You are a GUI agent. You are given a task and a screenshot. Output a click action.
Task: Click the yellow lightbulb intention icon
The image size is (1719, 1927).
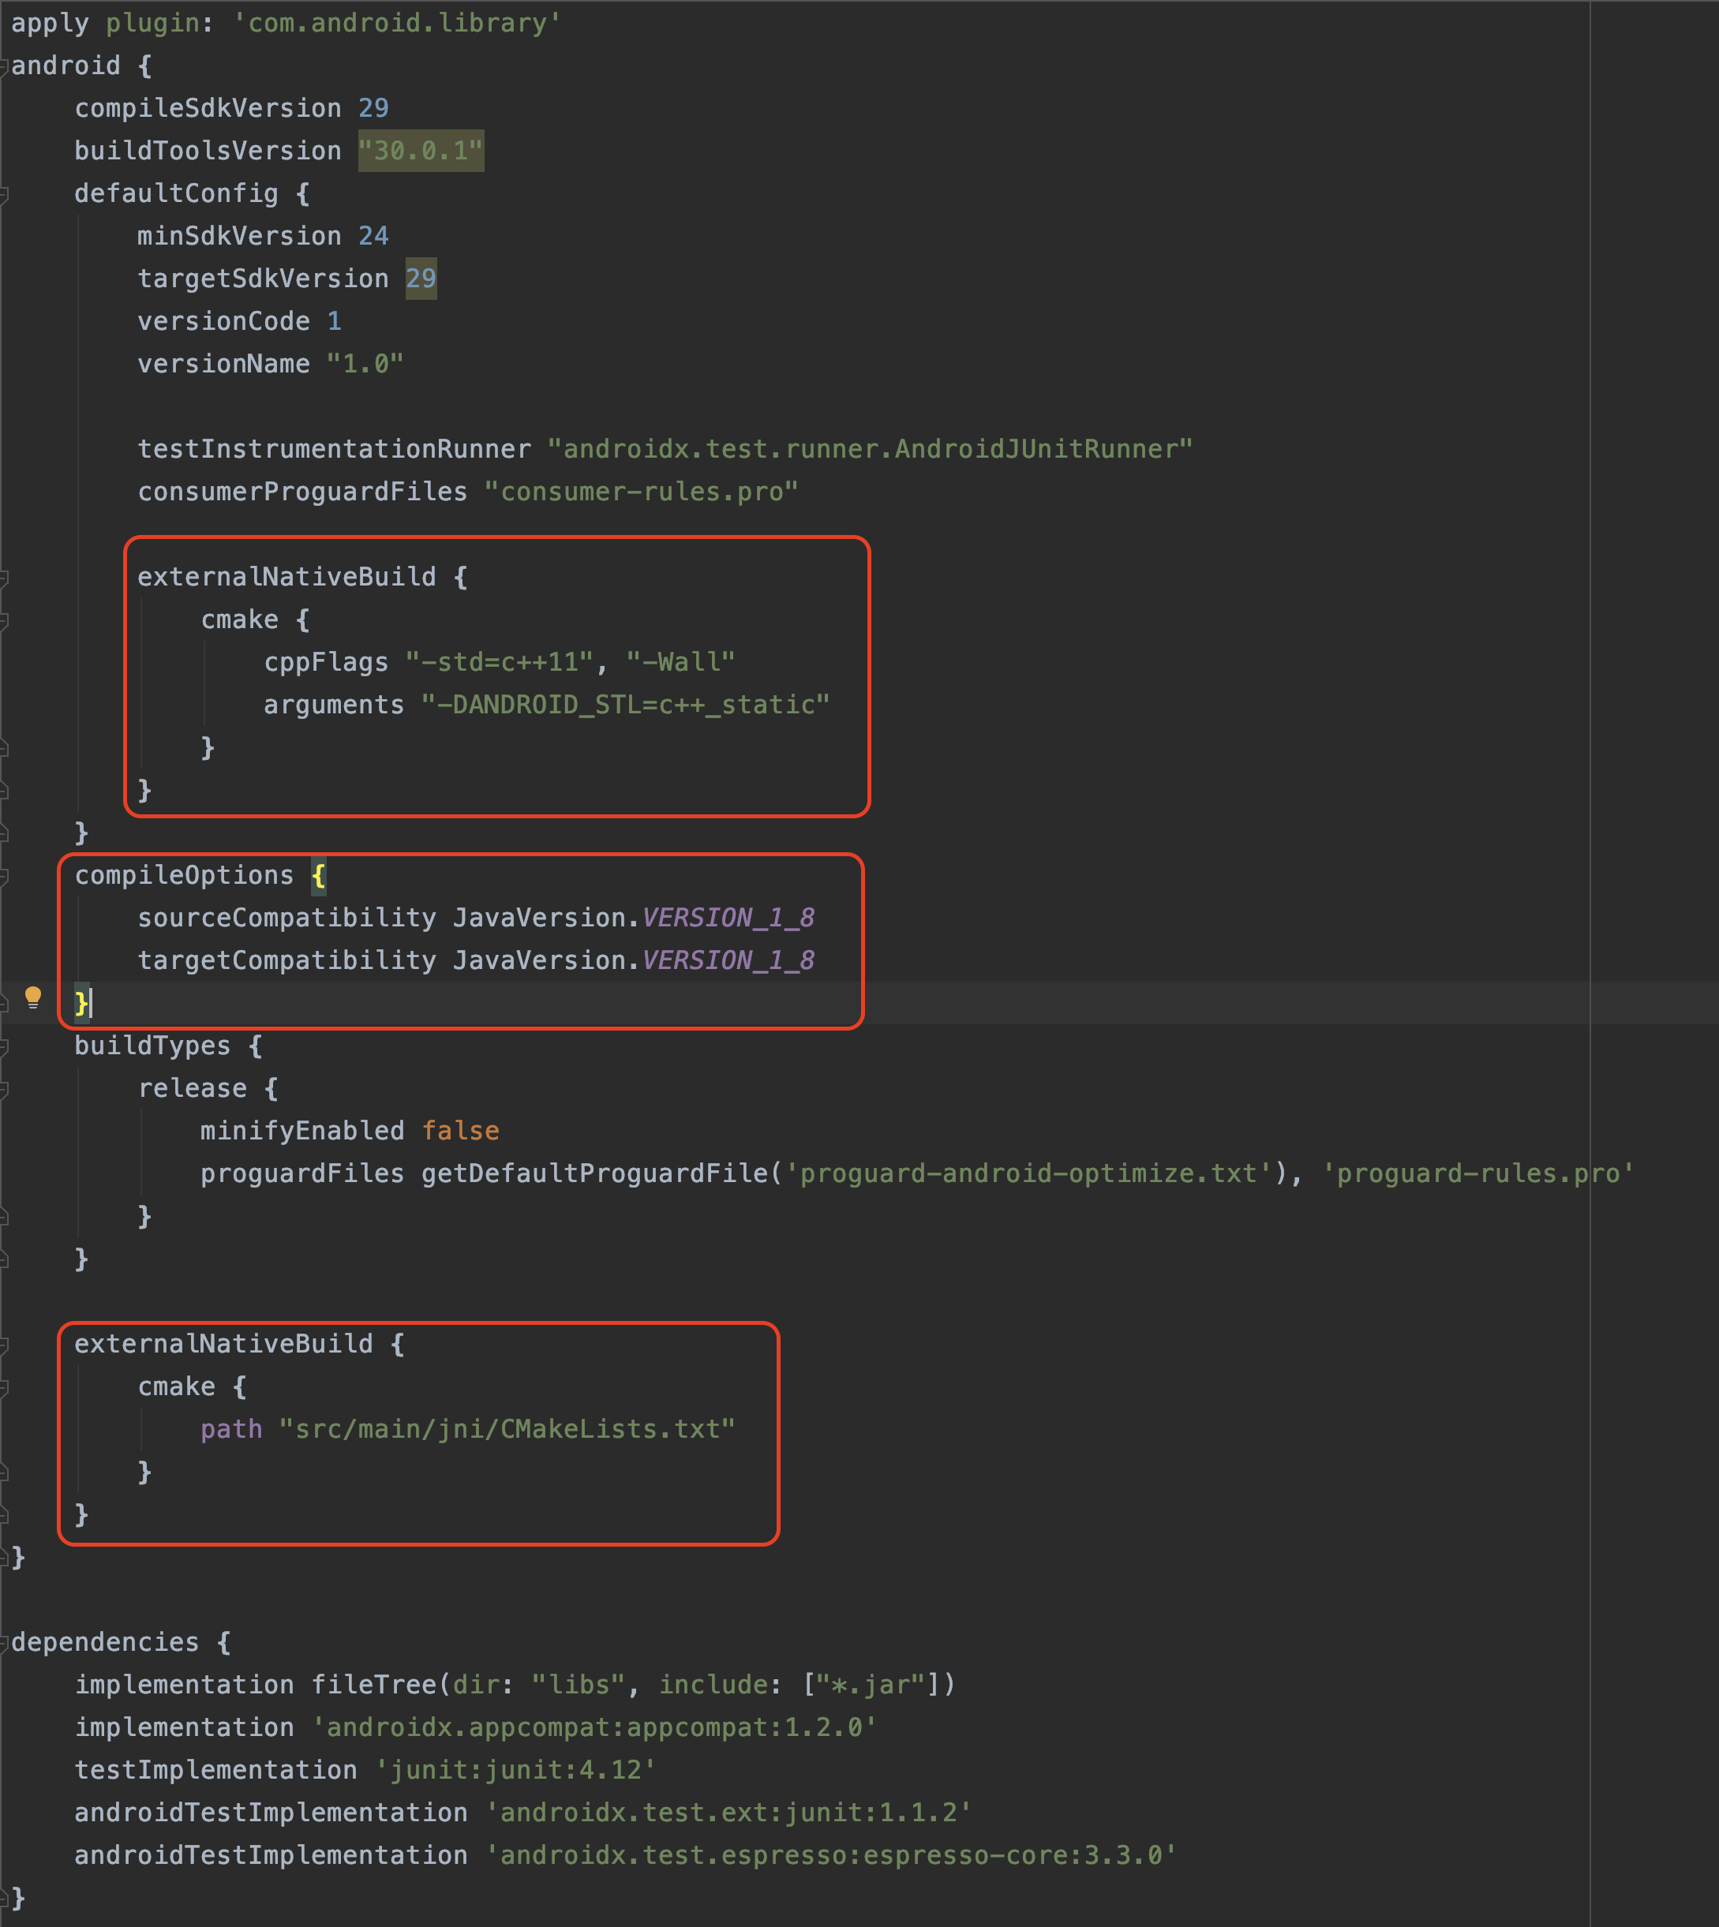pos(33,997)
